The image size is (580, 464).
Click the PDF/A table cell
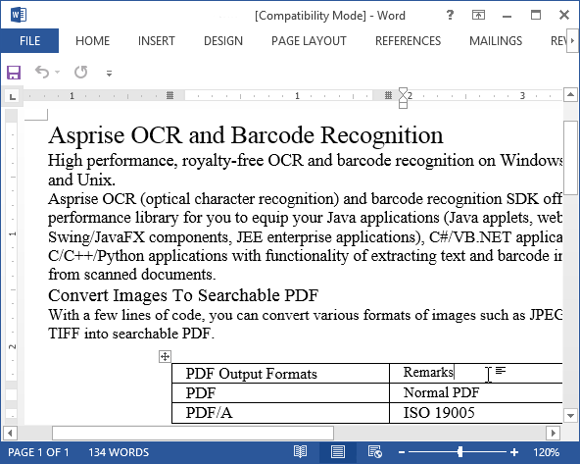point(281,413)
